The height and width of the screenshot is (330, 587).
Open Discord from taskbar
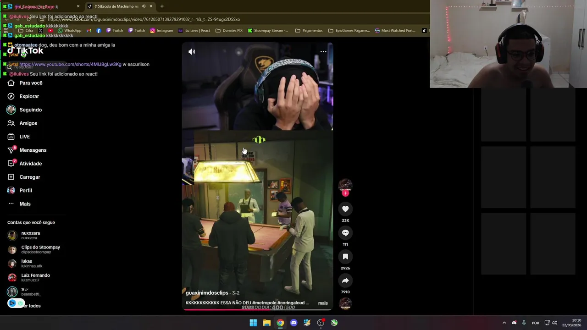click(293, 323)
